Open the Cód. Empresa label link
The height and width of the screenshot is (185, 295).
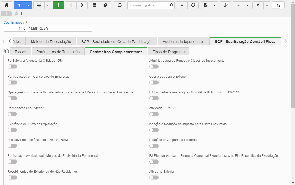pos(14,23)
